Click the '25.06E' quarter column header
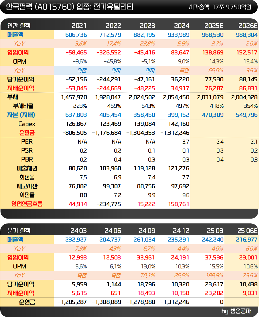 tap(247, 231)
